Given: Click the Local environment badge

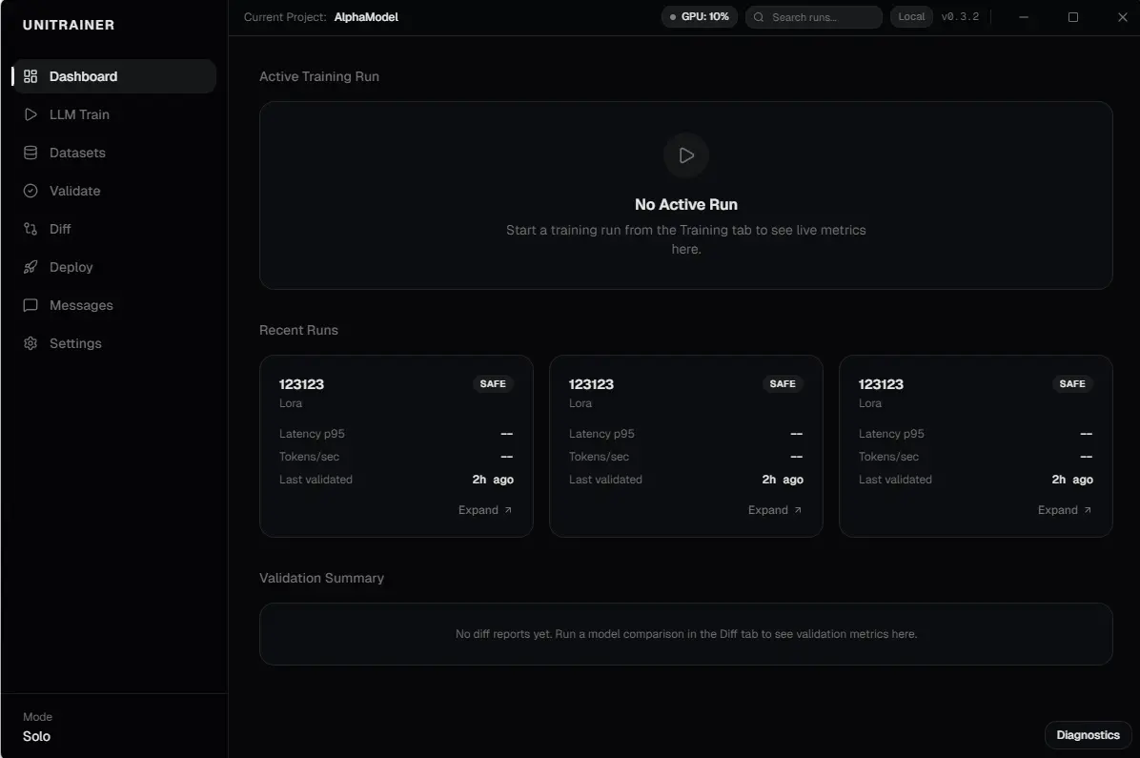Looking at the screenshot, I should [911, 17].
